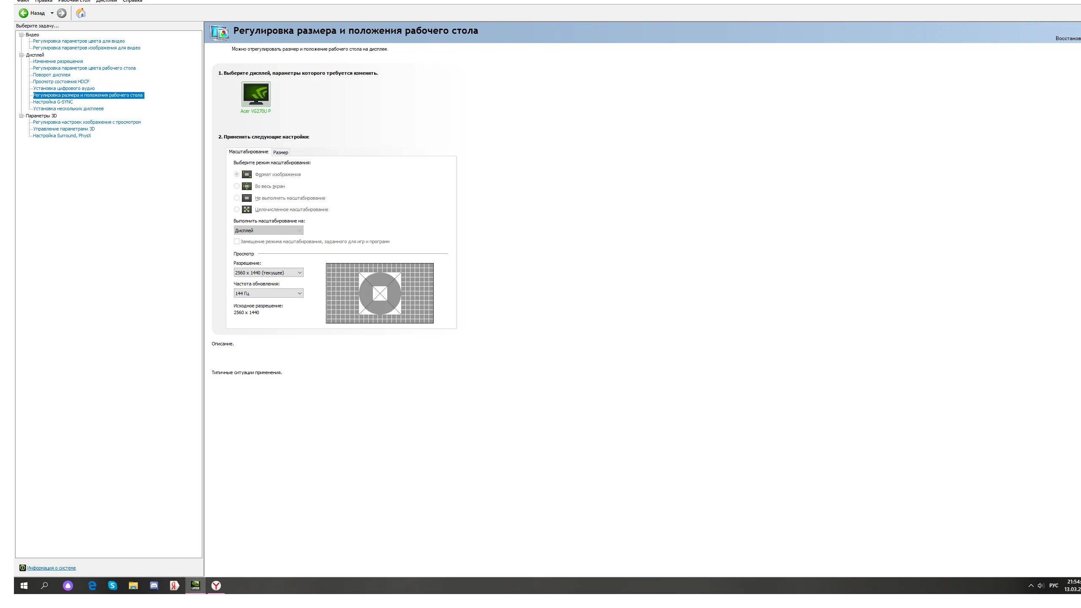Open Skype from the taskbar

pyautogui.click(x=112, y=586)
